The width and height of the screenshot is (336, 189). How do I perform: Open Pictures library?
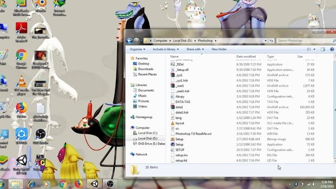click(143, 101)
